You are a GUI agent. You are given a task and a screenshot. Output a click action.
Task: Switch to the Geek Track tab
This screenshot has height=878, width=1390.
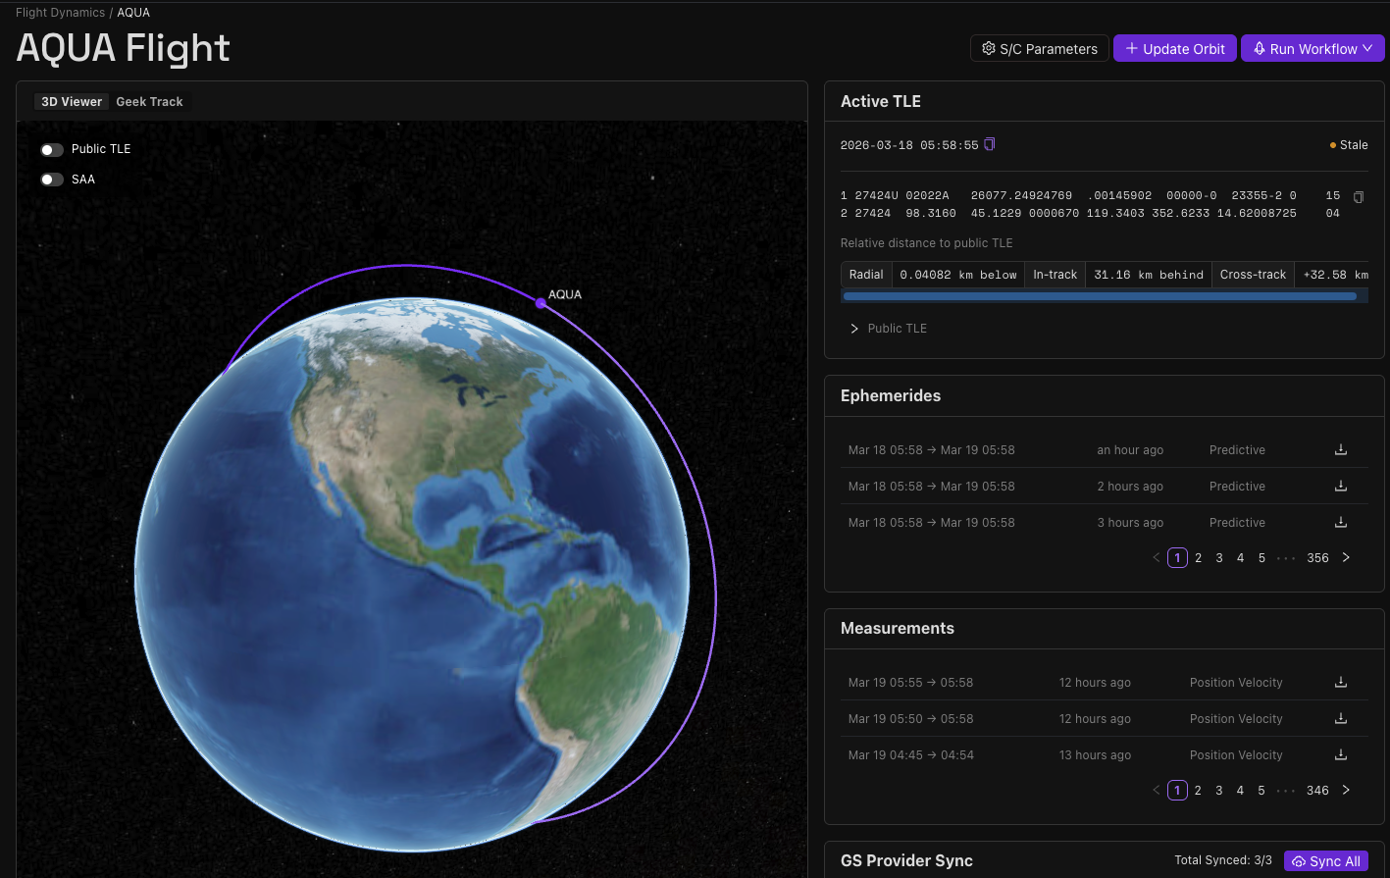pyautogui.click(x=149, y=102)
